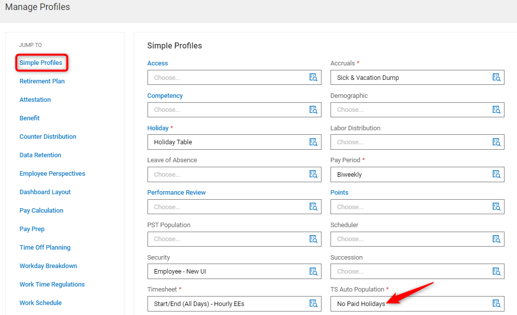Open the Accruals lookup icon

496,77
